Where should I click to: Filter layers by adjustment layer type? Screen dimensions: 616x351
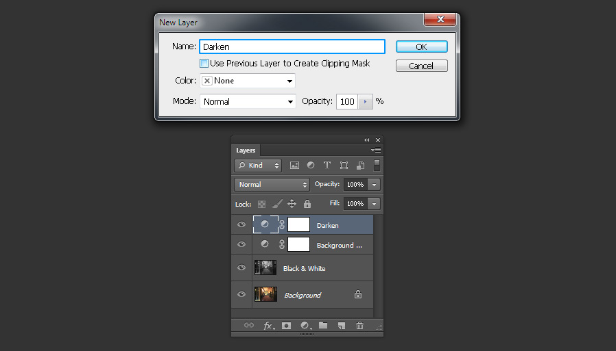310,166
